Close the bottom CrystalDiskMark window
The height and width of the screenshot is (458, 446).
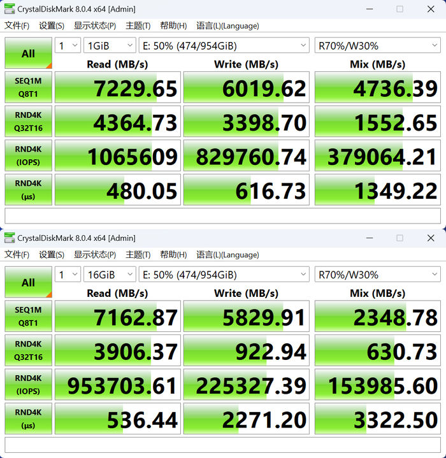point(431,238)
